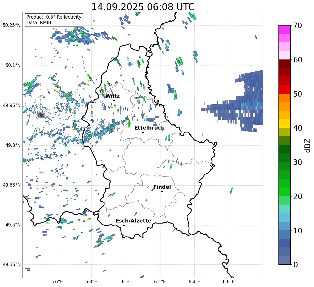
Task: Click the 49.5°N latitude label
Action: [x=13, y=225]
